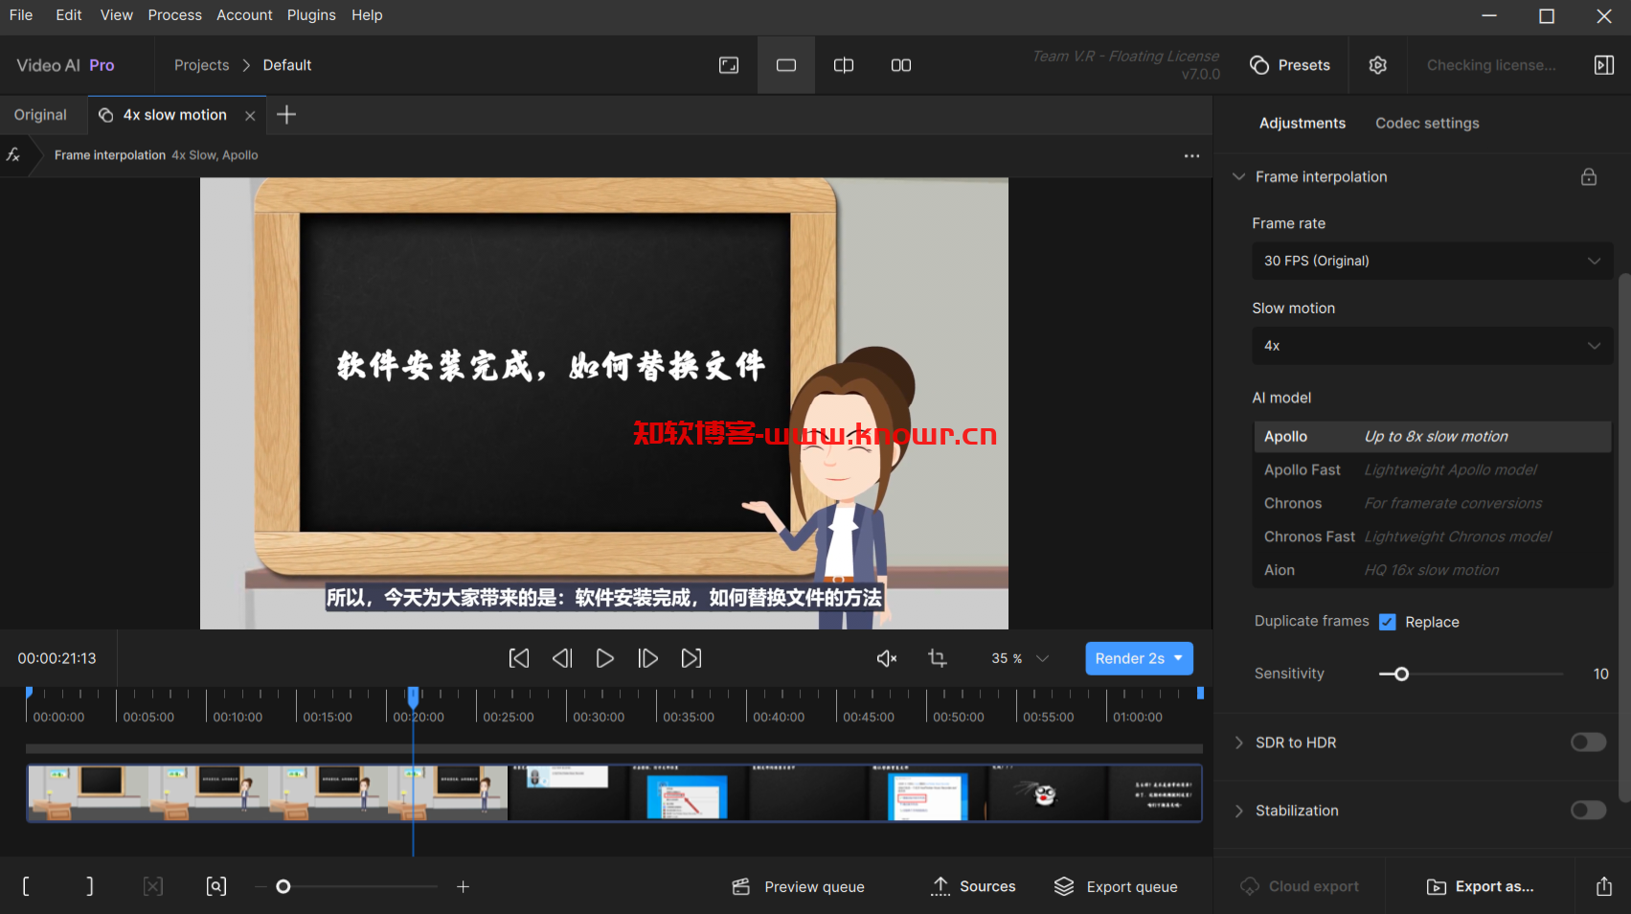Image resolution: width=1631 pixels, height=914 pixels.
Task: Open Account menu
Action: coord(244,15)
